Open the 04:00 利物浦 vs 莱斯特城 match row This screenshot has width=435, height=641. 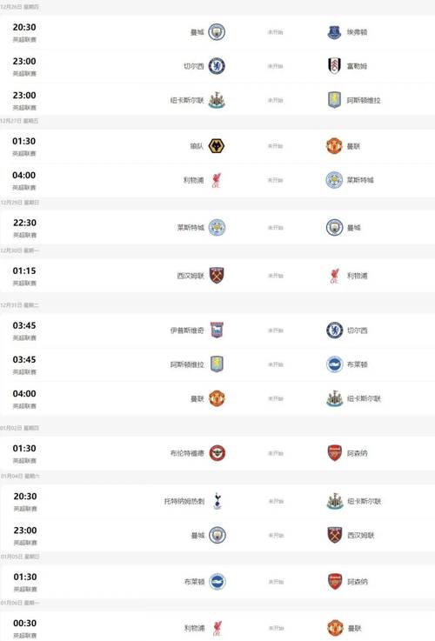coord(217,180)
